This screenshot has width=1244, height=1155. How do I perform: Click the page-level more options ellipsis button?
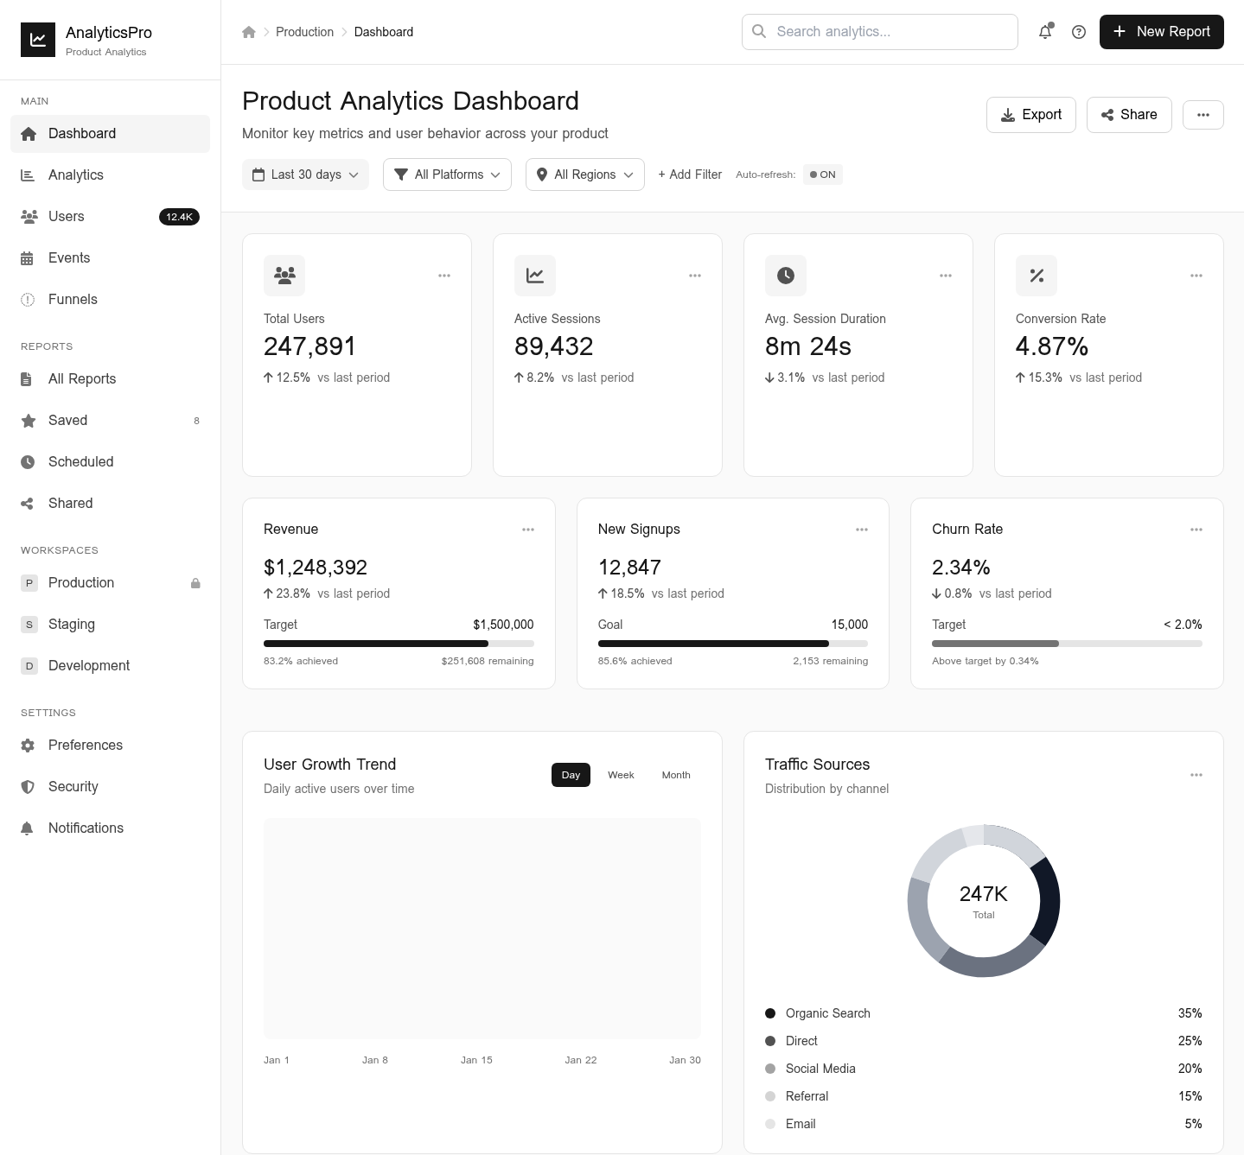tap(1203, 115)
